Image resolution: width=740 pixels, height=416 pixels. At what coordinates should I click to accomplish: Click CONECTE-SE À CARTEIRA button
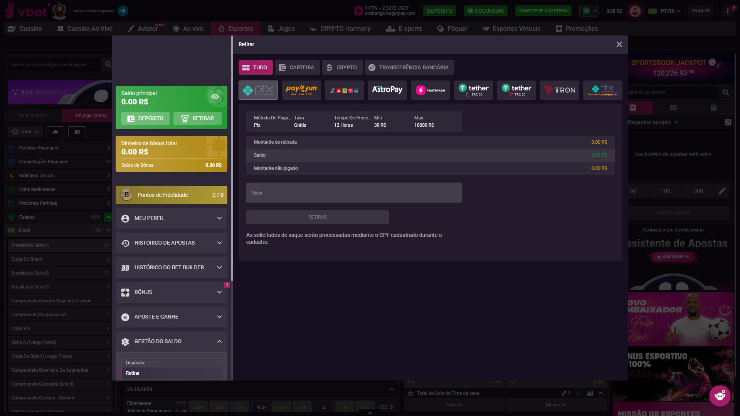pyautogui.click(x=543, y=11)
